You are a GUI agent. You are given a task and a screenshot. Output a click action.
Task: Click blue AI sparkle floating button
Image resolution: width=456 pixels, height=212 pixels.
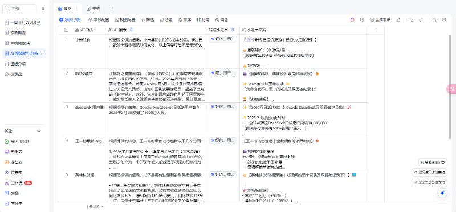pyautogui.click(x=442, y=193)
